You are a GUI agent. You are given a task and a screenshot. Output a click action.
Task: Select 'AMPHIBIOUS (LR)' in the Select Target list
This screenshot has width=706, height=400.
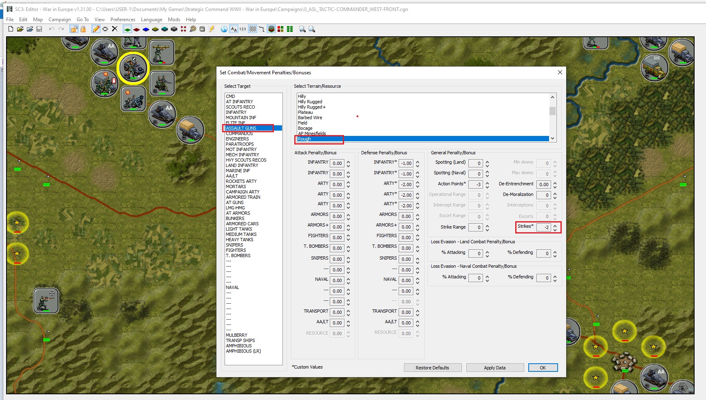point(253,351)
